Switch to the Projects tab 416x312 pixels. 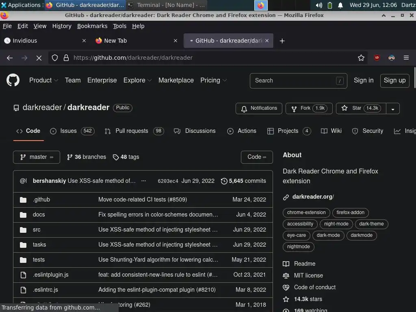click(x=289, y=131)
